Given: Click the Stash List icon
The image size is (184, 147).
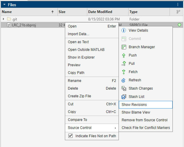Looking at the screenshot, I should tap(124, 97).
